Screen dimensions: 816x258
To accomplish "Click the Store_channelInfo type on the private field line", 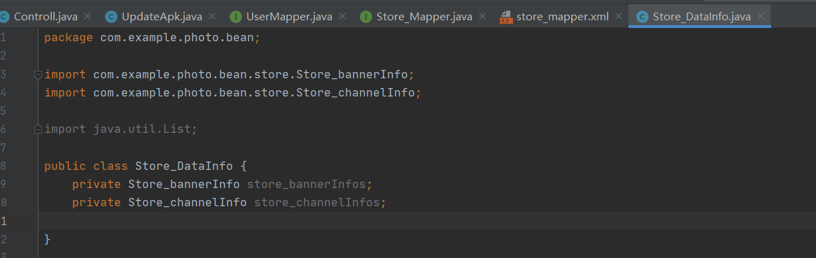I will [x=188, y=202].
